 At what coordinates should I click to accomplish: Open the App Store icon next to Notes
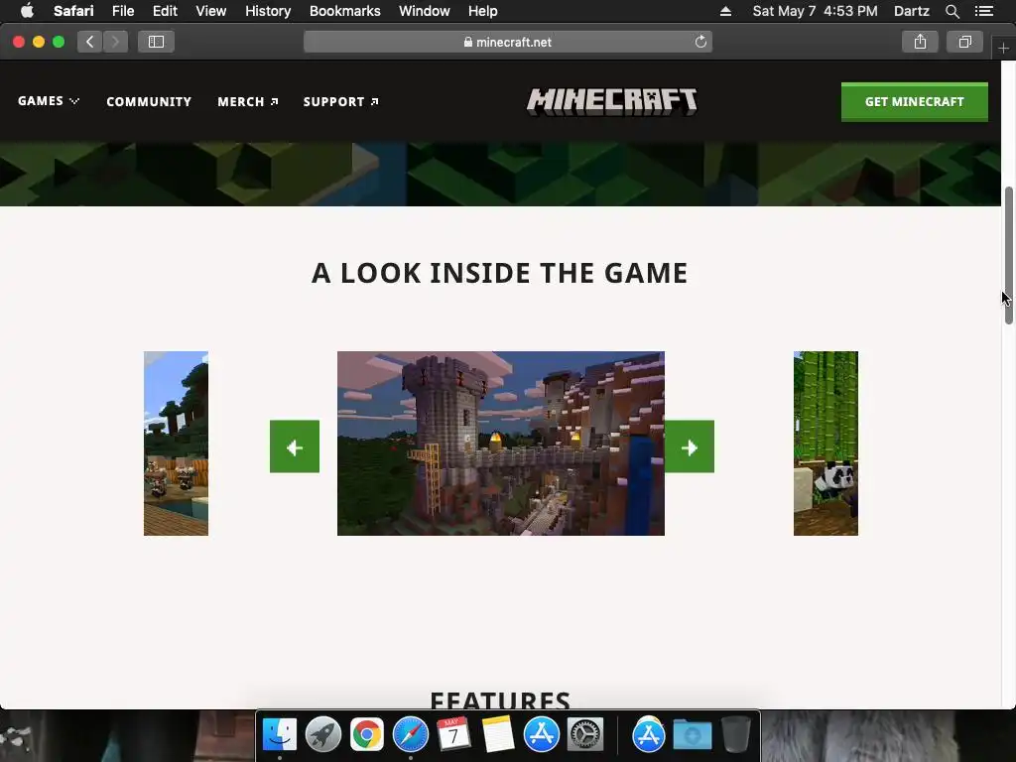(x=542, y=734)
